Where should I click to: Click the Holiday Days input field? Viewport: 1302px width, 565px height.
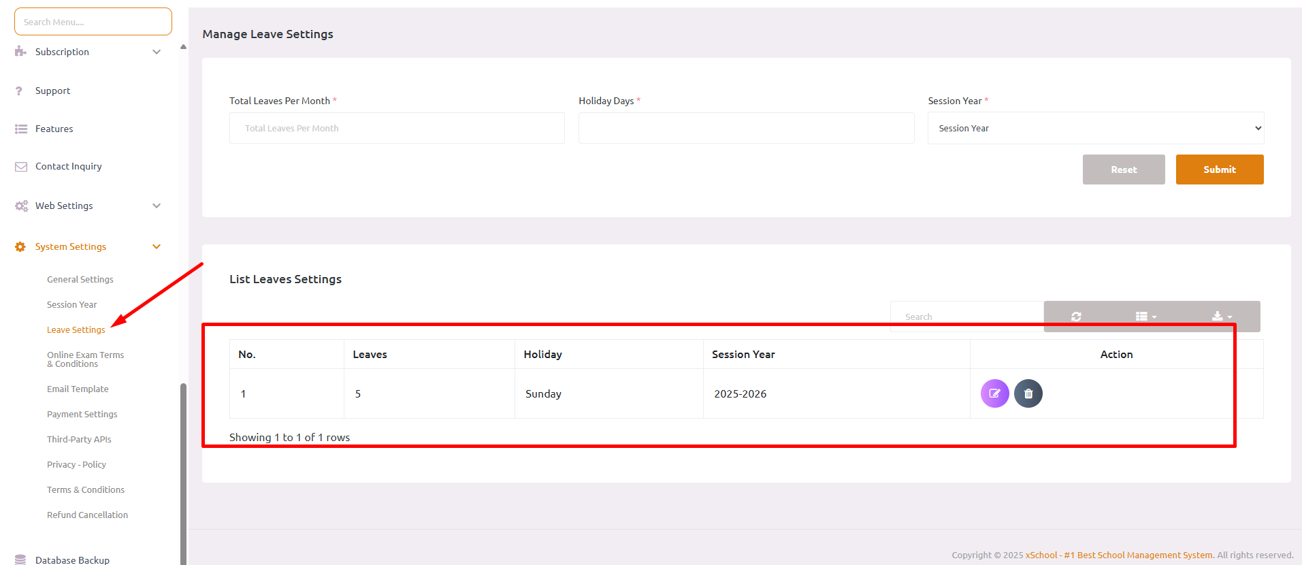[746, 128]
